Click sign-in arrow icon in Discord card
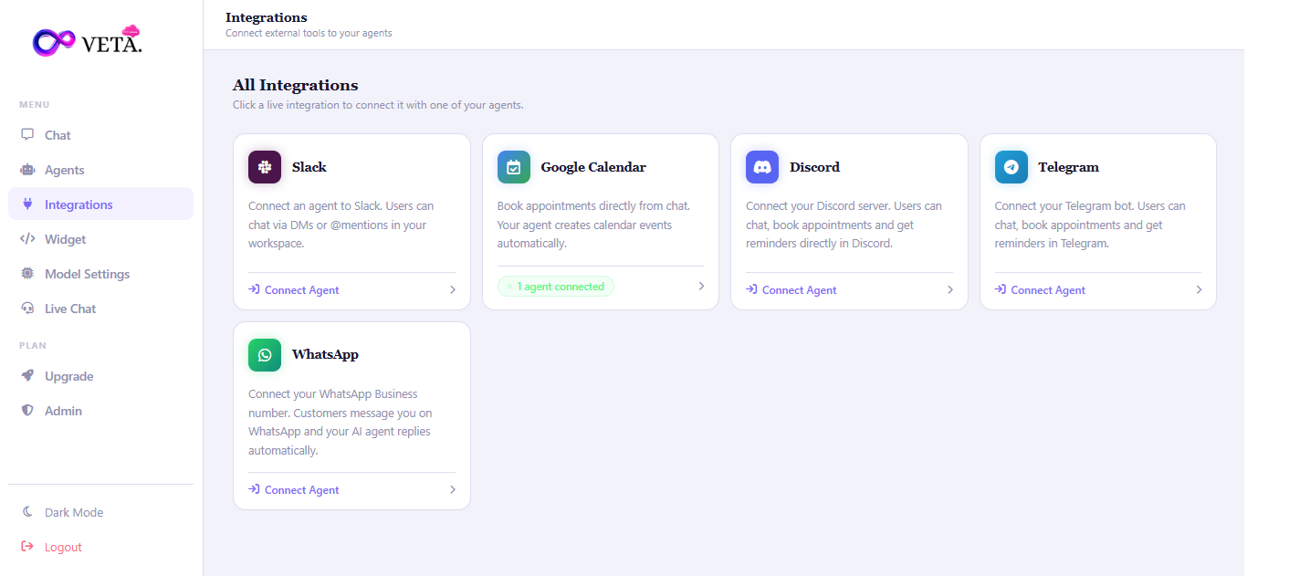Viewport: 1289px width, 576px height. tap(751, 289)
